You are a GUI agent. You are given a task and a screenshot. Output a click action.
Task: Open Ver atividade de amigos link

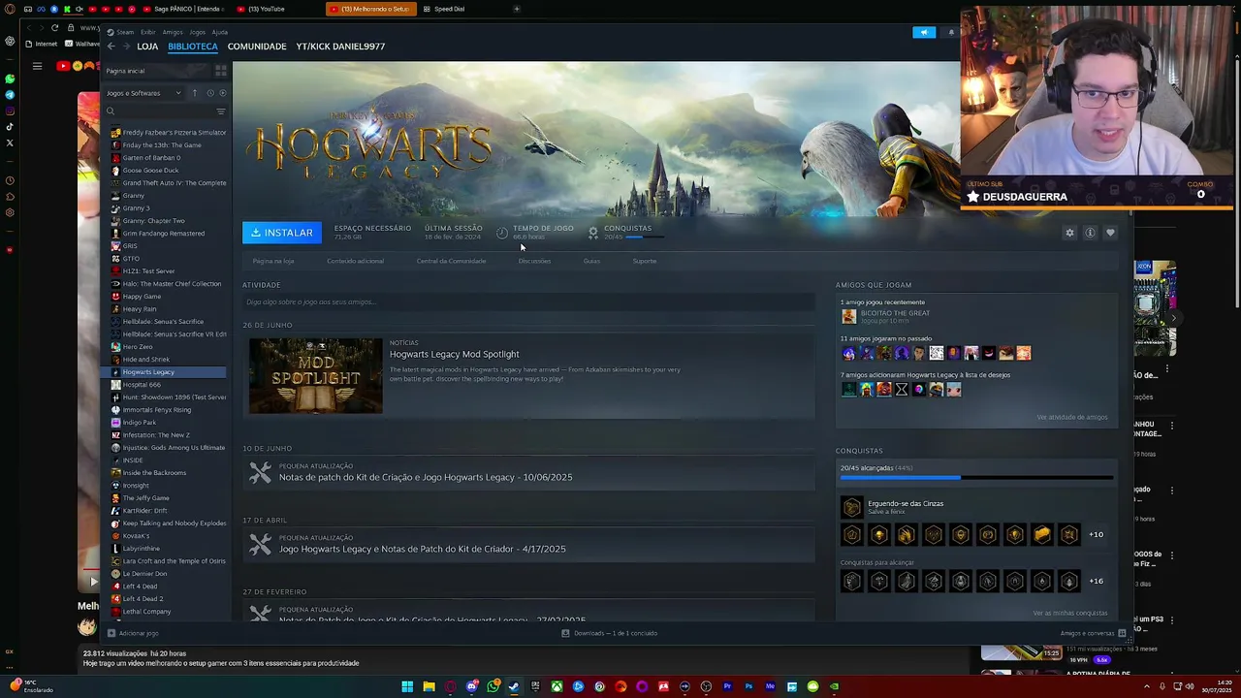(1071, 417)
